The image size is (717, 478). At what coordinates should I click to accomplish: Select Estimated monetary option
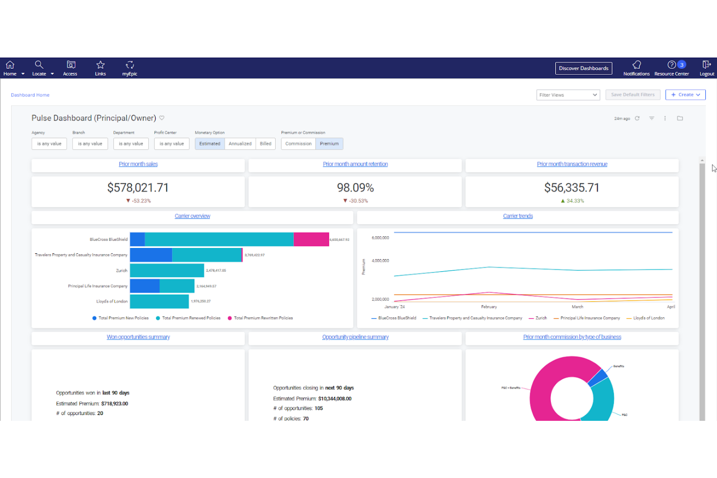pos(210,144)
